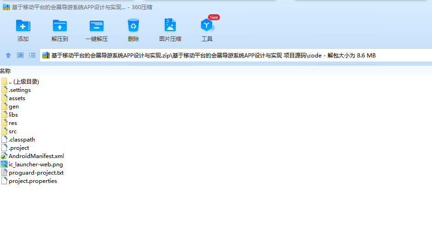Viewport: 432px width, 244px height.
Task: Select the project.properties file
Action: coord(29,181)
